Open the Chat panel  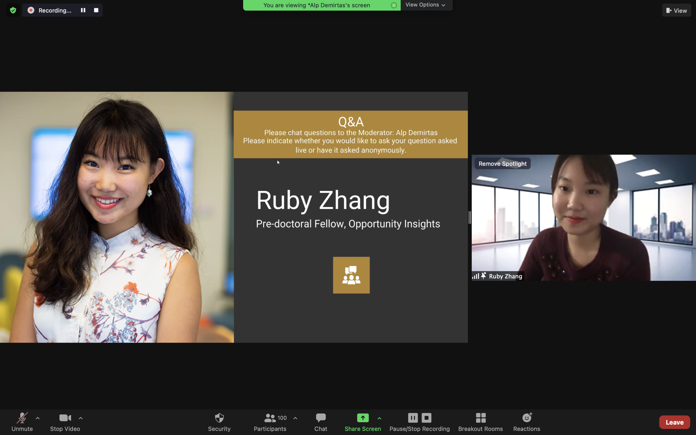pos(320,422)
